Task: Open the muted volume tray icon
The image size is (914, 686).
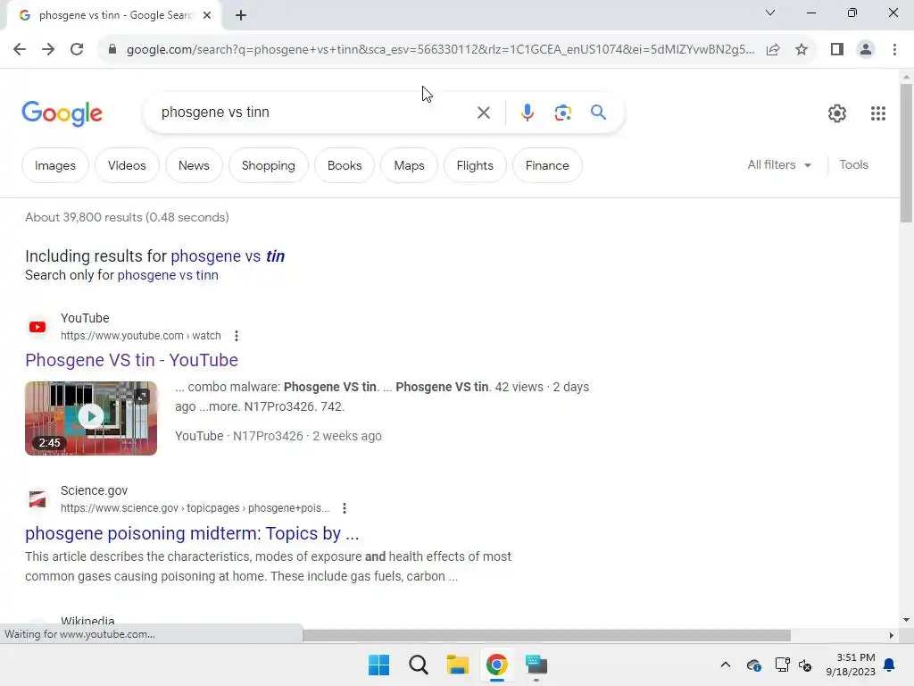Action: coord(806,665)
